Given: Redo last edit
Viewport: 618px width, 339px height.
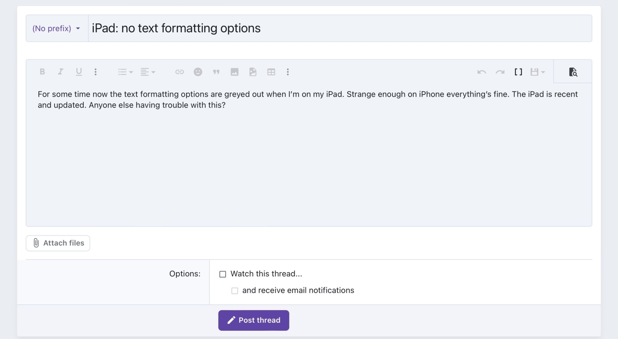Looking at the screenshot, I should (500, 72).
